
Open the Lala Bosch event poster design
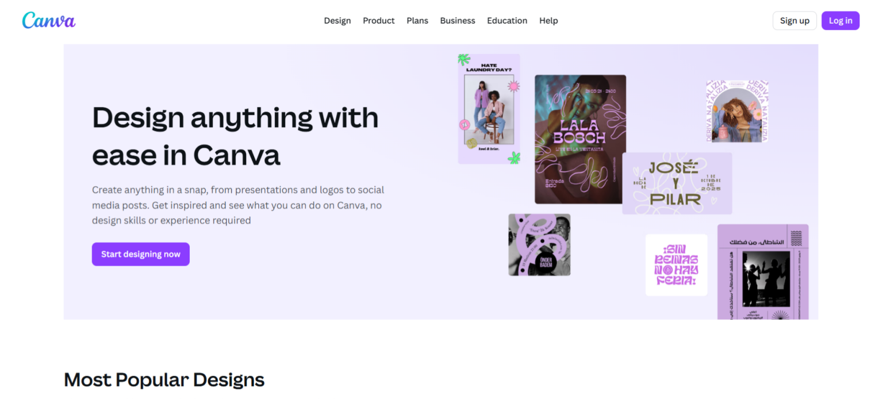(579, 140)
